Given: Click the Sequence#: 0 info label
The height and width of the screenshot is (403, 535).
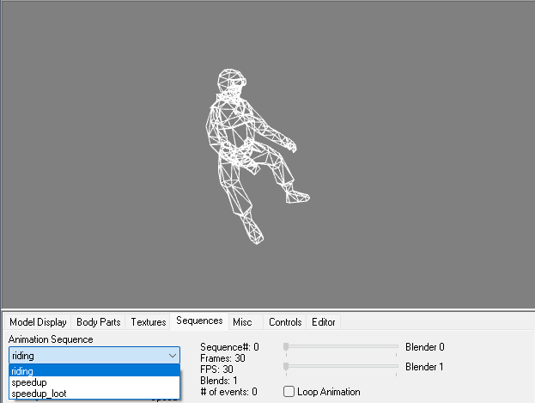Looking at the screenshot, I should click(228, 347).
